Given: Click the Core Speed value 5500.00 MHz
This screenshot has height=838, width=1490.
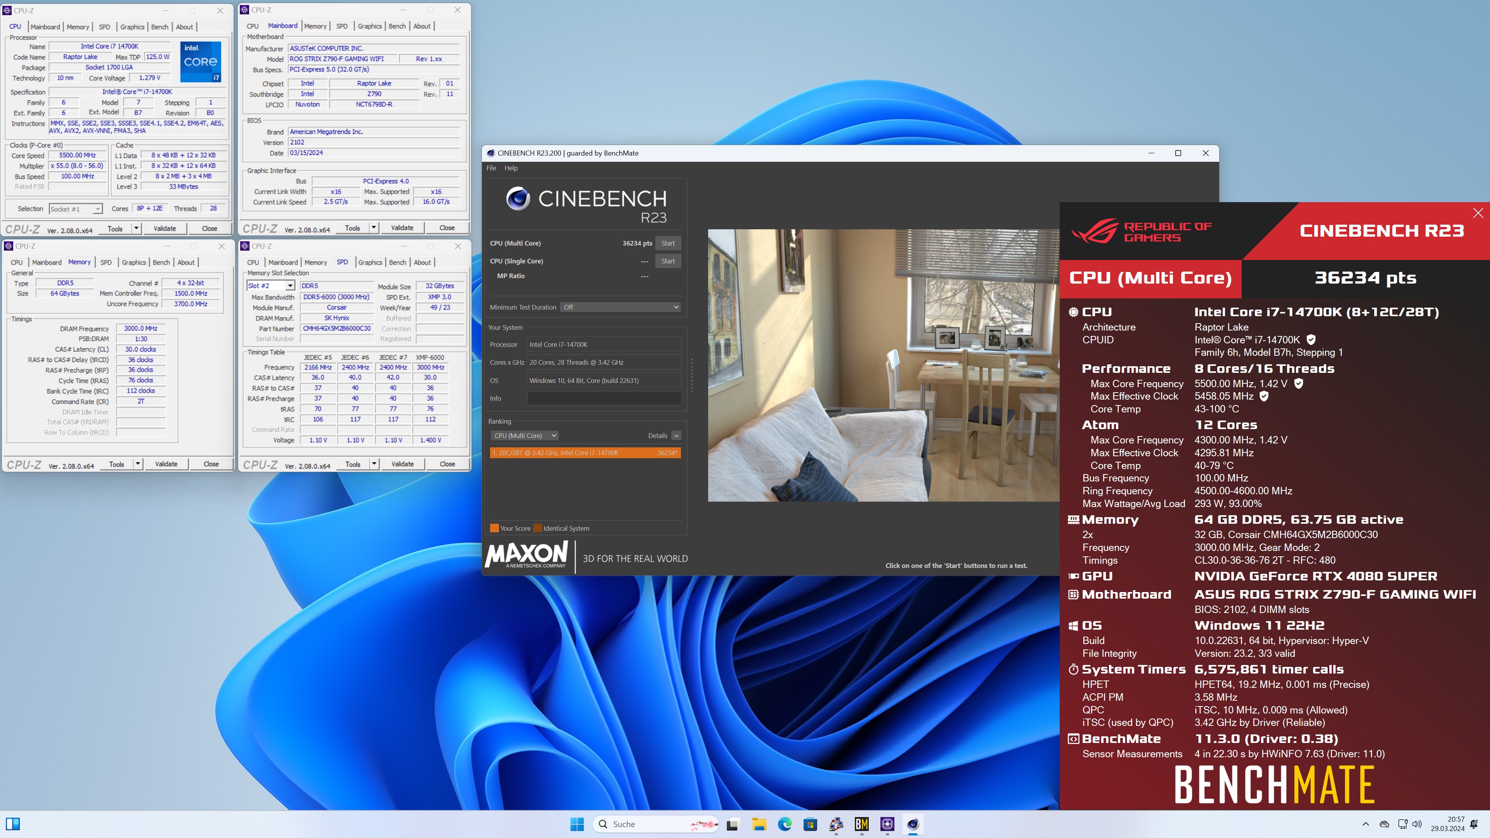Looking at the screenshot, I should [78, 155].
